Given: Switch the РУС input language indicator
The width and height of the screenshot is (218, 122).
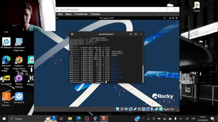Looking at the screenshot, I should tap(193, 119).
